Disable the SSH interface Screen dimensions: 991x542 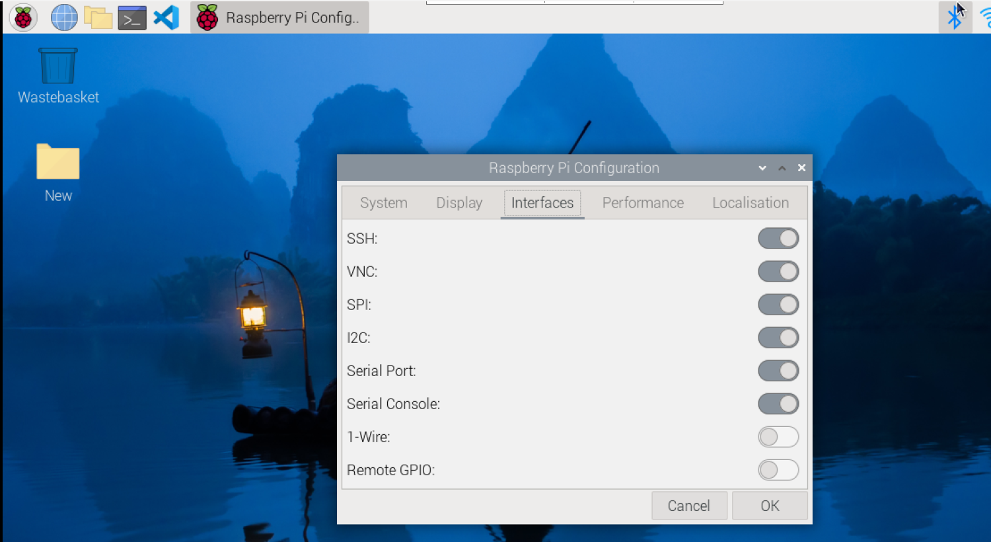pyautogui.click(x=778, y=239)
